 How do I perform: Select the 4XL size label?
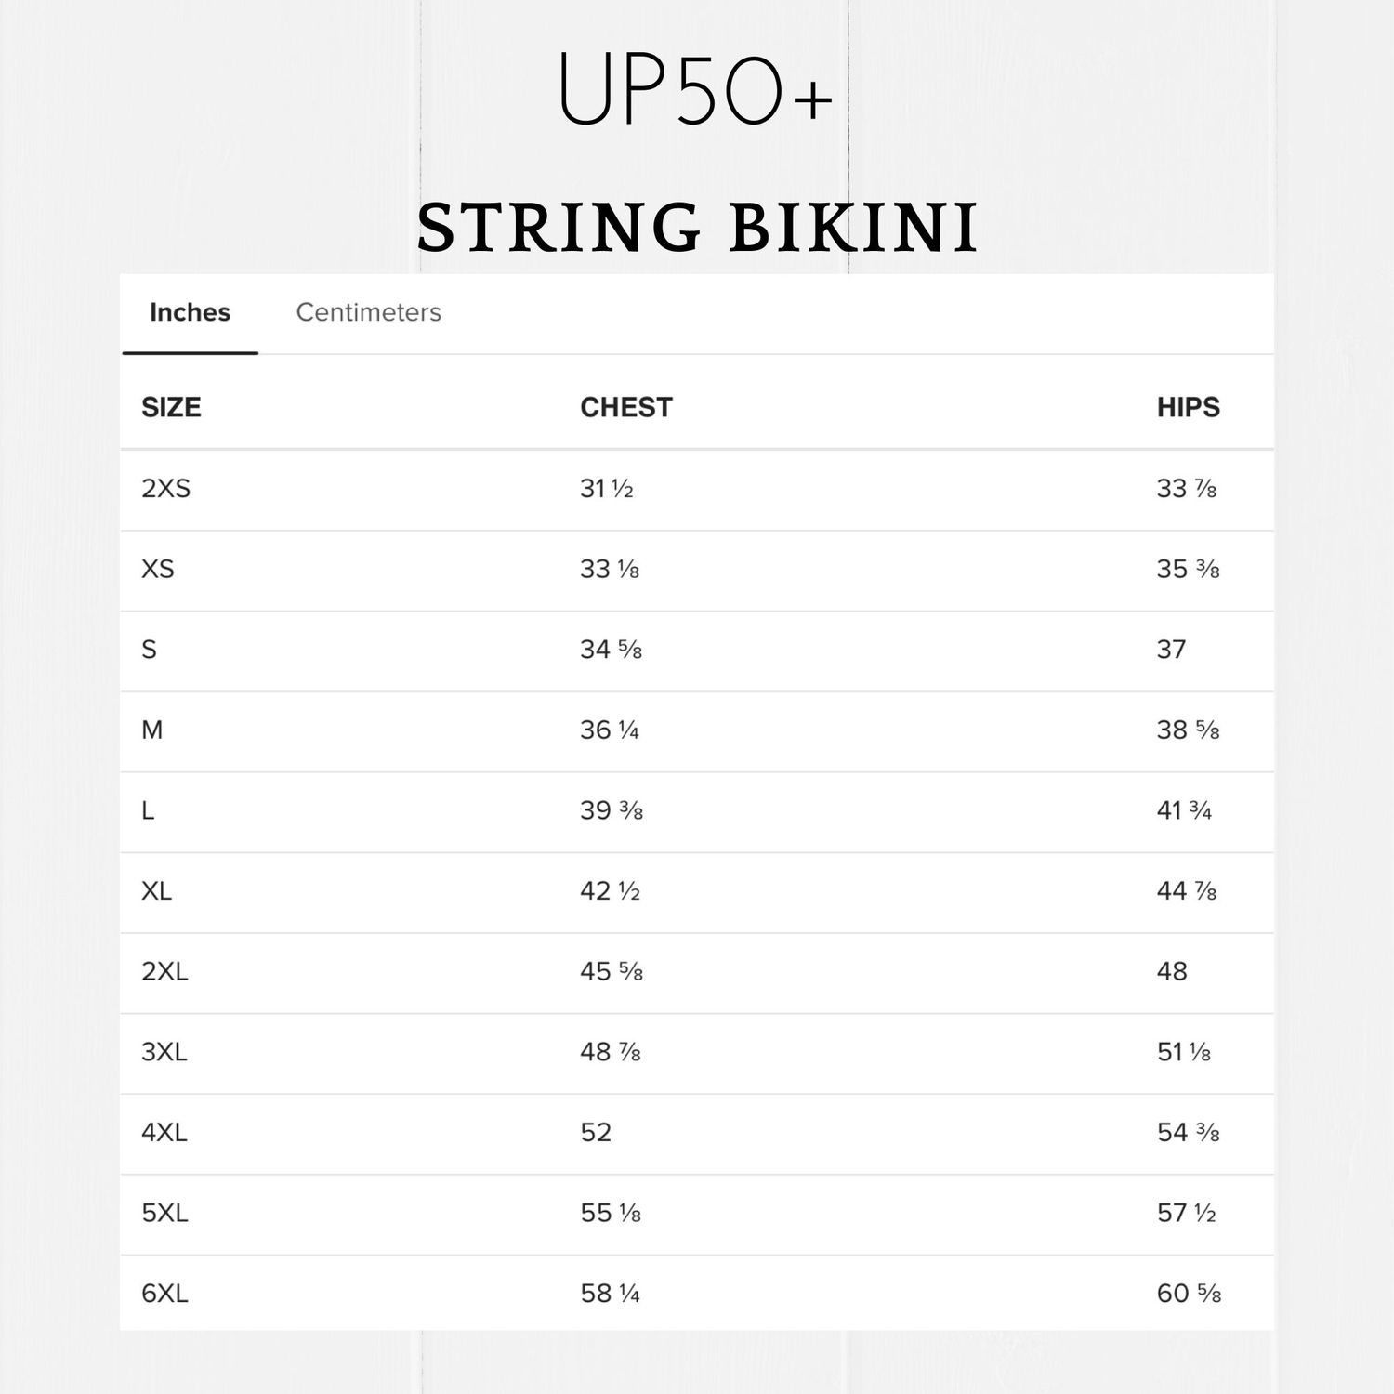pyautogui.click(x=164, y=1133)
